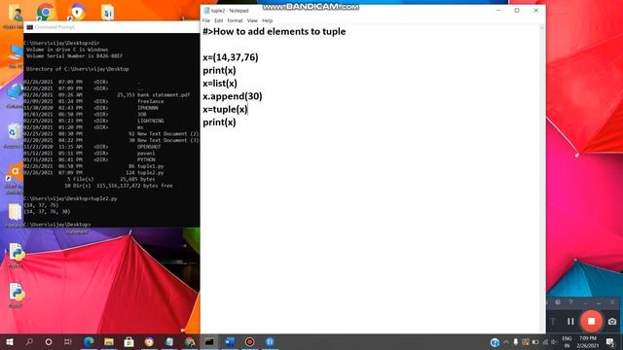Open Get Help tray icon
623x350 pixels.
point(495,342)
